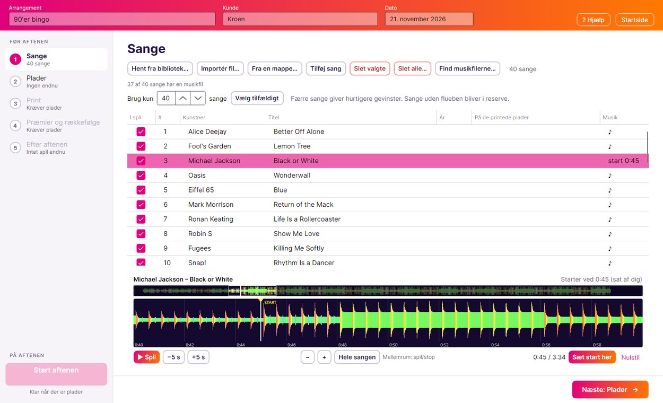The height and width of the screenshot is (403, 663).
Task: Go to the Plader step
Action: (56, 82)
